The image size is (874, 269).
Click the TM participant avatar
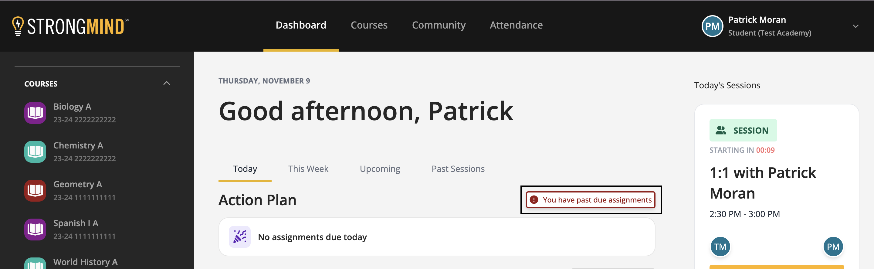(x=720, y=246)
